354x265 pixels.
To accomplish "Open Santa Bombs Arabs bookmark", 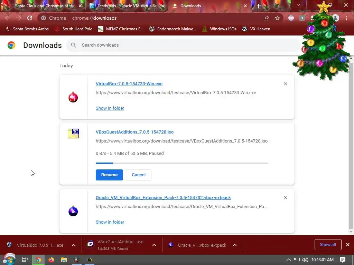I will point(27,29).
